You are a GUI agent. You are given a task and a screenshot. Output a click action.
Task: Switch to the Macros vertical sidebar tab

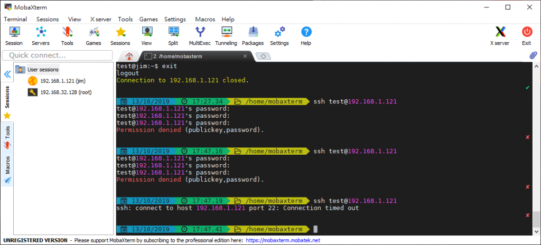pyautogui.click(x=7, y=169)
